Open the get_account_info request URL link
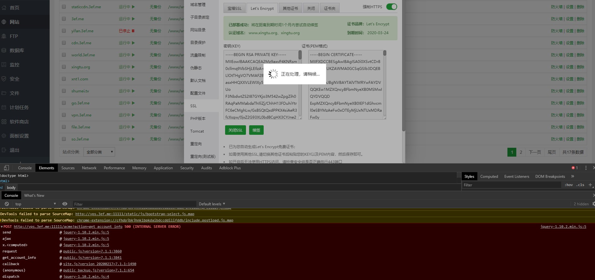The width and height of the screenshot is (595, 280). point(68,227)
